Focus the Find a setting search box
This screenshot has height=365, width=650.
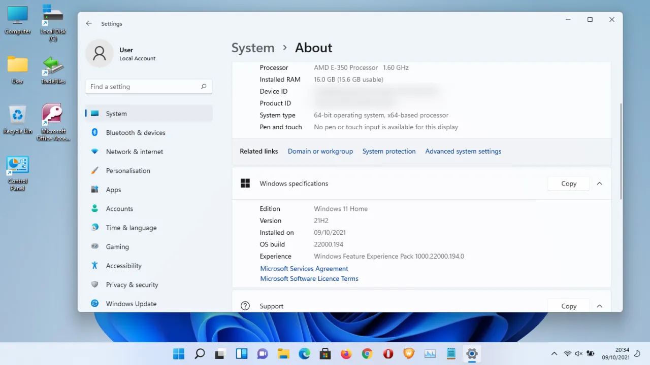(149, 87)
